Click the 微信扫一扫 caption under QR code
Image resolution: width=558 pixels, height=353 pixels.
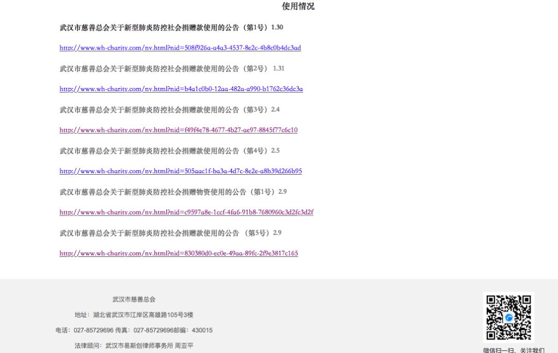point(514,350)
